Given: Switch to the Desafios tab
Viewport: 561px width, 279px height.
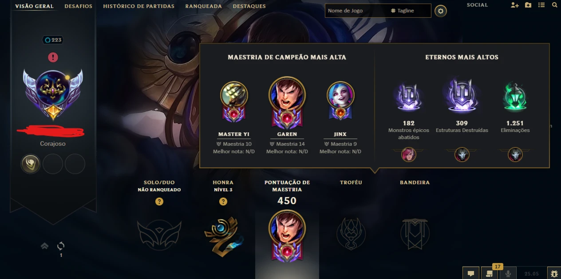Looking at the screenshot, I should point(78,6).
